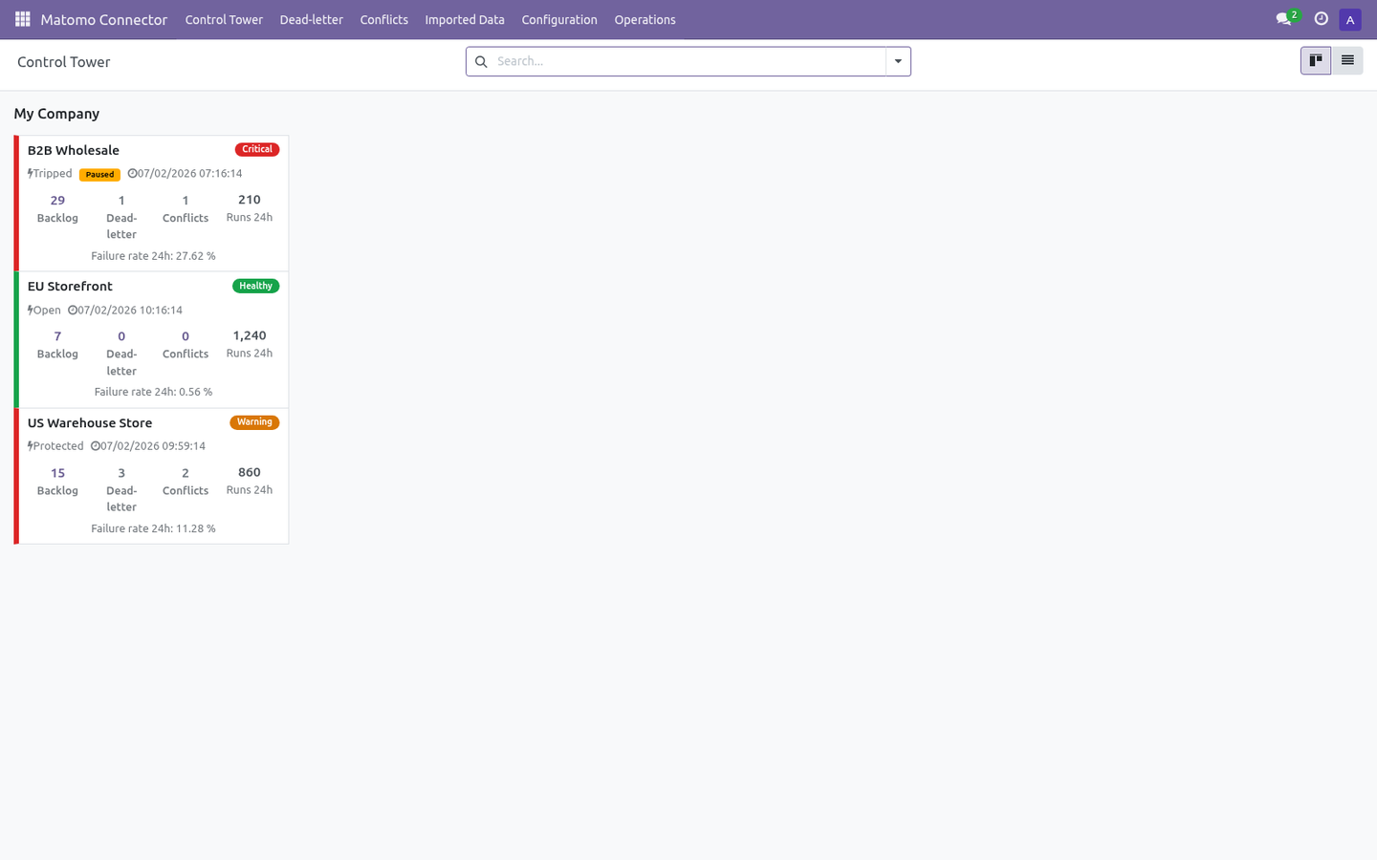Click the clock icon on EU Storefront card

[73, 311]
